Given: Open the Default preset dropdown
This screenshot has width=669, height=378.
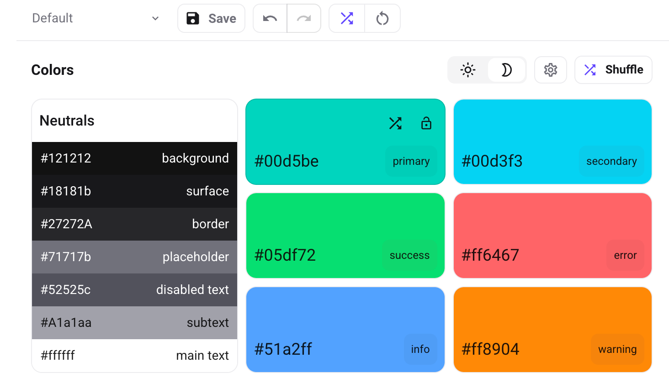Looking at the screenshot, I should click(91, 18).
